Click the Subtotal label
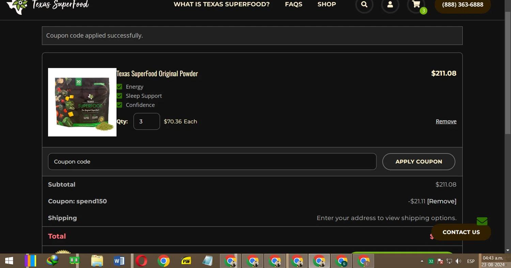This screenshot has height=268, width=511. 62,185
